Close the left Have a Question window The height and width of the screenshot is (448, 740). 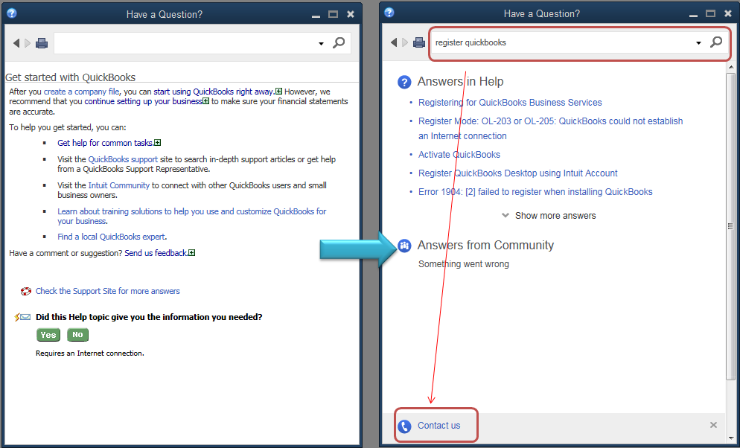pos(351,14)
